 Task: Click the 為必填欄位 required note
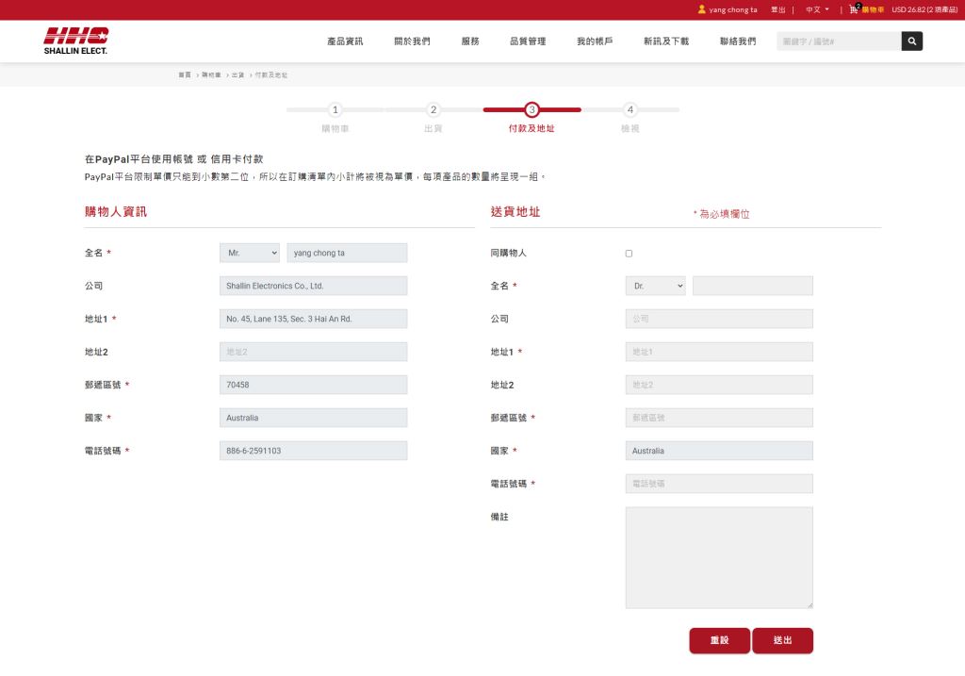[721, 214]
